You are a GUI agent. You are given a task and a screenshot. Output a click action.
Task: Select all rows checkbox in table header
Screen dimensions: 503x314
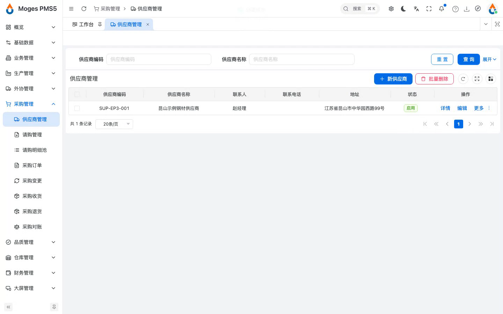77,94
